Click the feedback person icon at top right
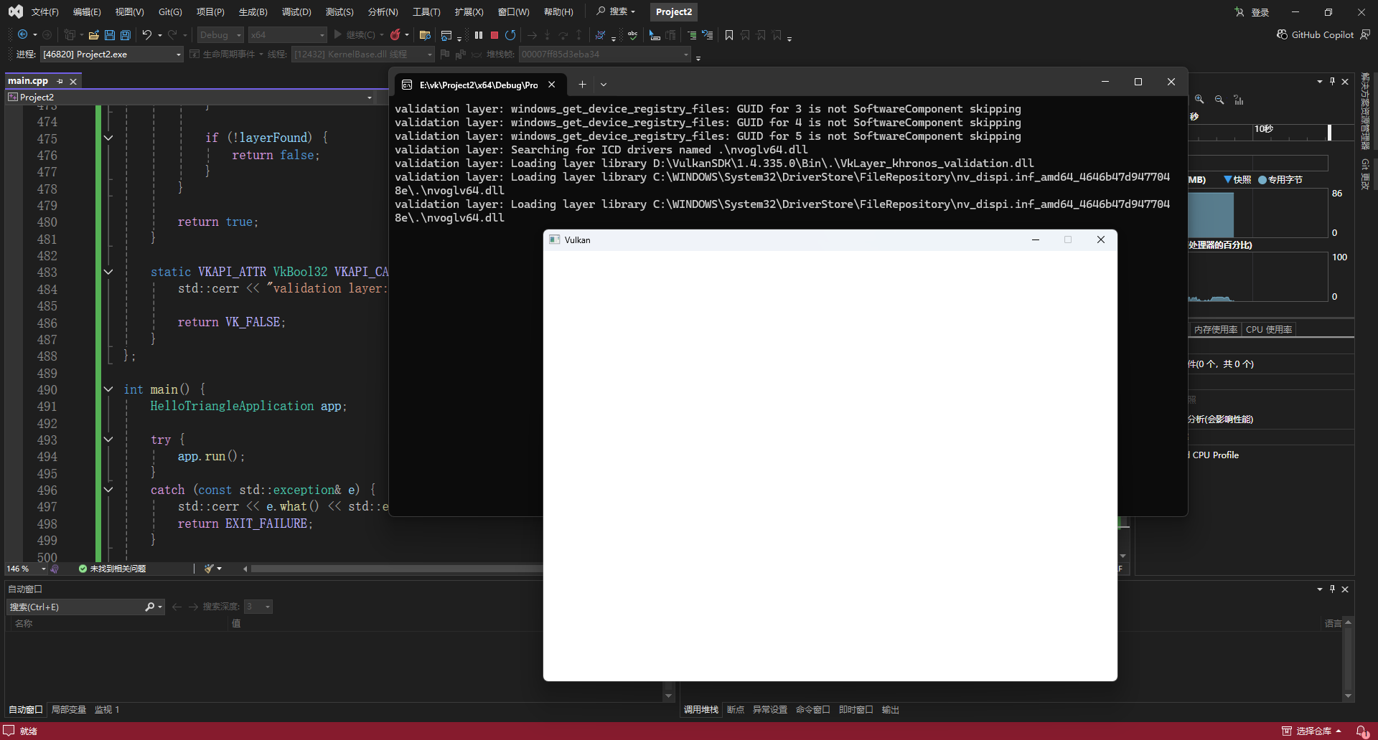Viewport: 1378px width, 740px height. (x=1365, y=34)
